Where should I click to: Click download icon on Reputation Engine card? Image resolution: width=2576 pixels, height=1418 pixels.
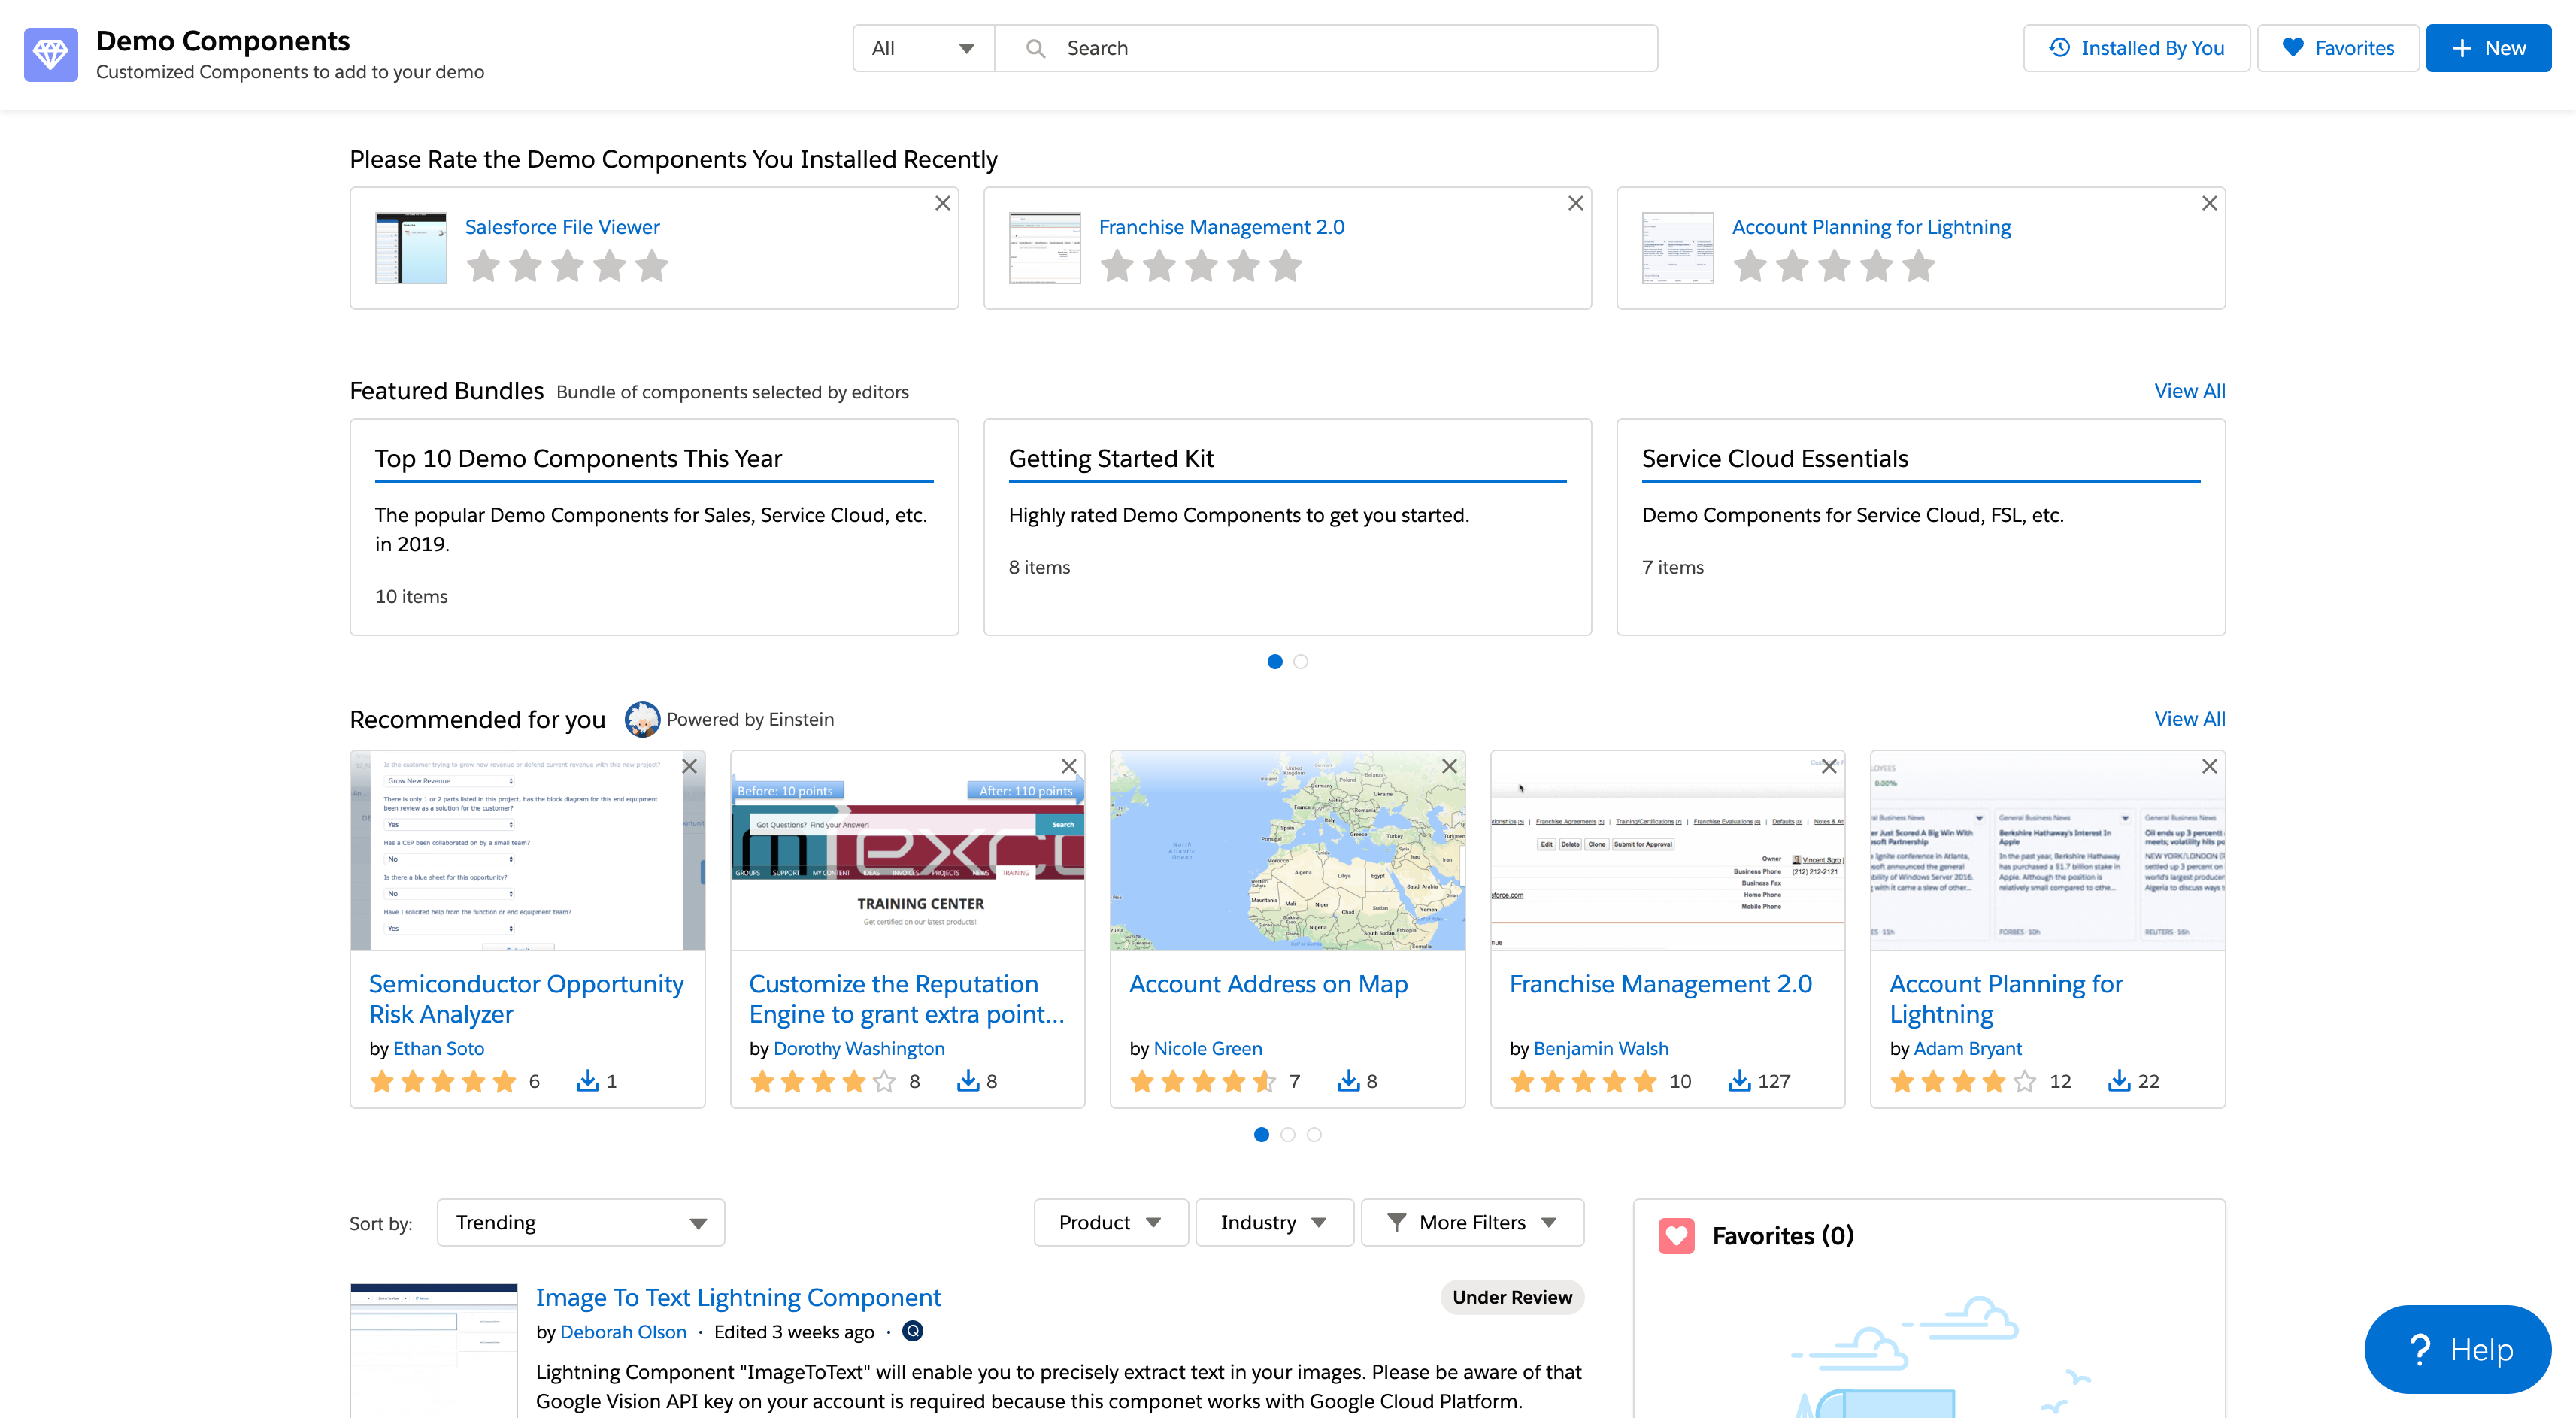[968, 1081]
